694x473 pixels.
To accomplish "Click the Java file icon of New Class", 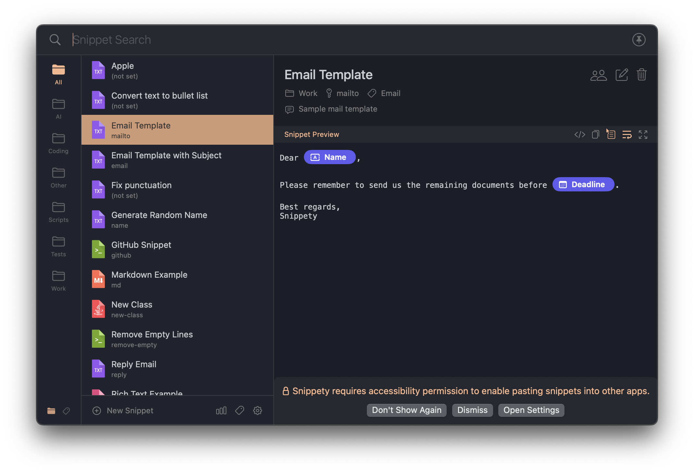I will tap(98, 309).
